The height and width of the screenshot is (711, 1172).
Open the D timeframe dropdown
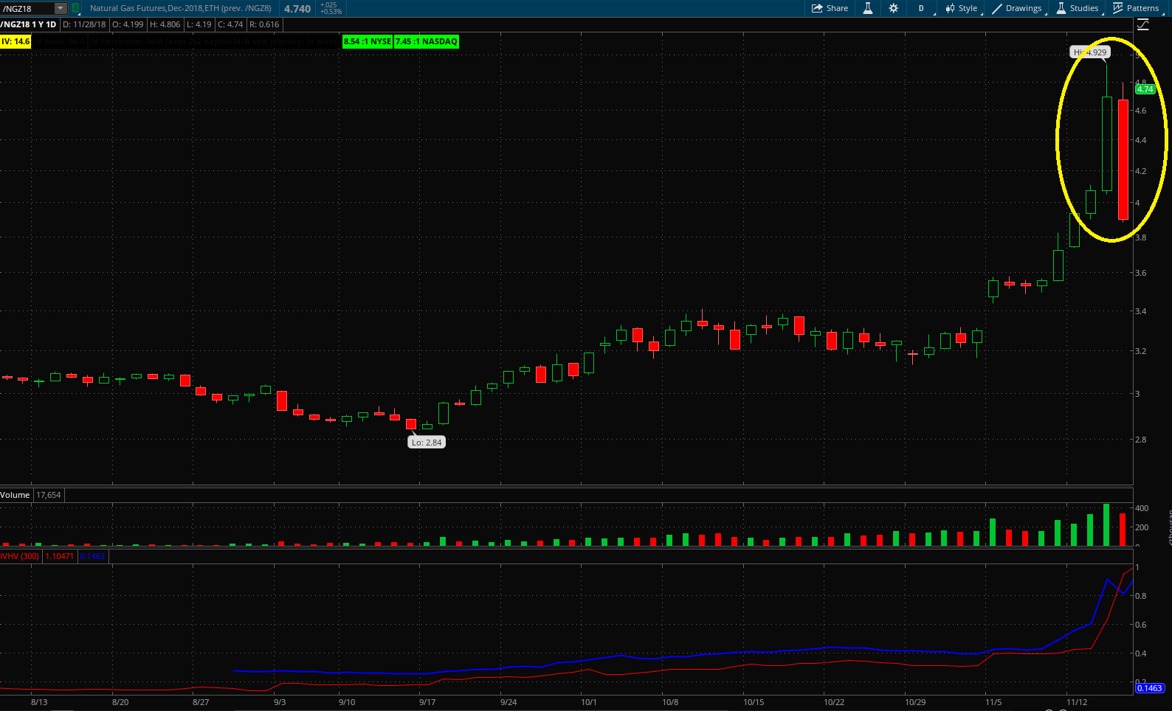coord(922,8)
